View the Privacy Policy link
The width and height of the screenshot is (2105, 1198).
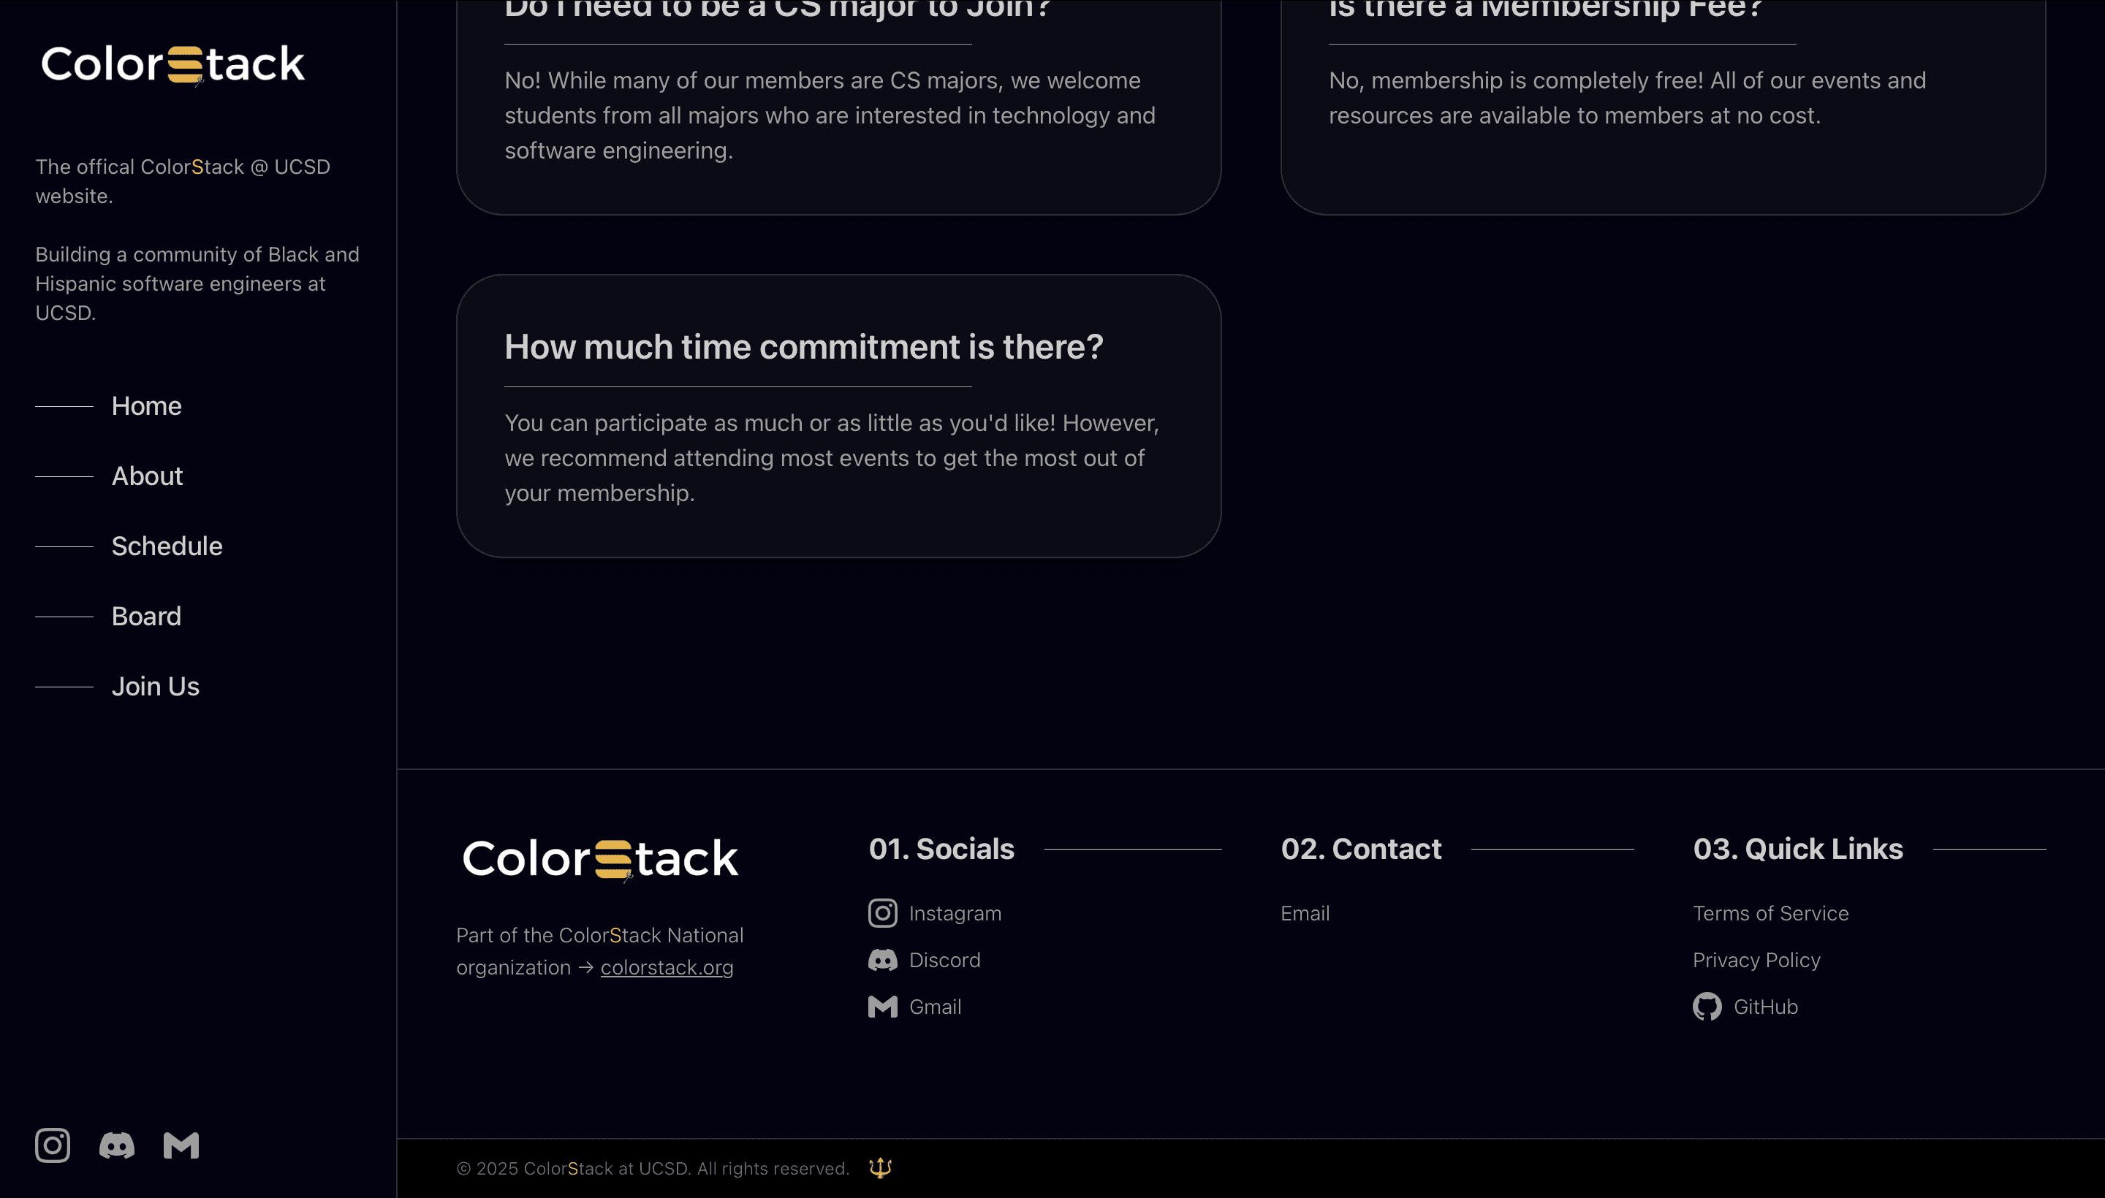(1757, 960)
